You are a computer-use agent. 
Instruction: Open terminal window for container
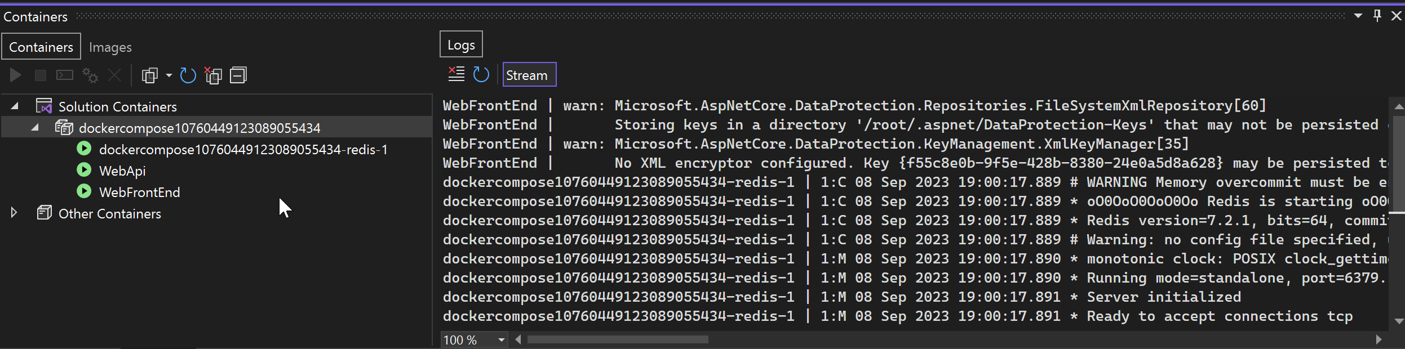(x=65, y=75)
